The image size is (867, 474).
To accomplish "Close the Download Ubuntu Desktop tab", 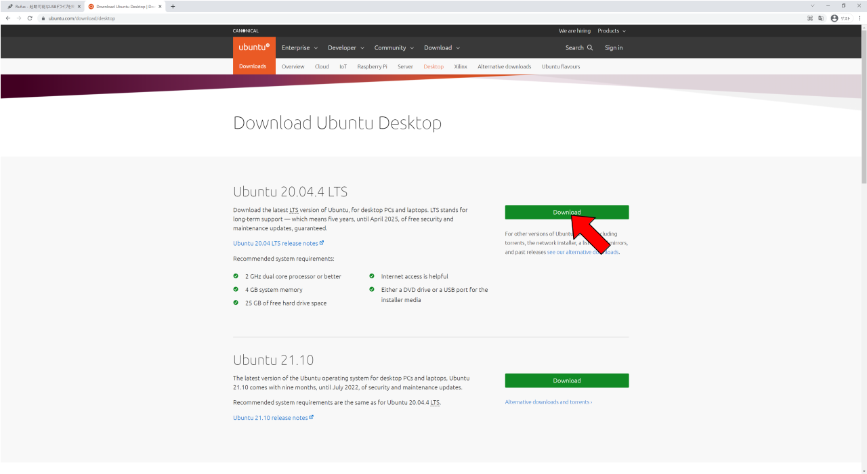I will 161,6.
